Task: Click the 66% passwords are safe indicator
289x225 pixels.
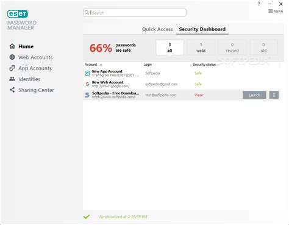Action: [112, 48]
